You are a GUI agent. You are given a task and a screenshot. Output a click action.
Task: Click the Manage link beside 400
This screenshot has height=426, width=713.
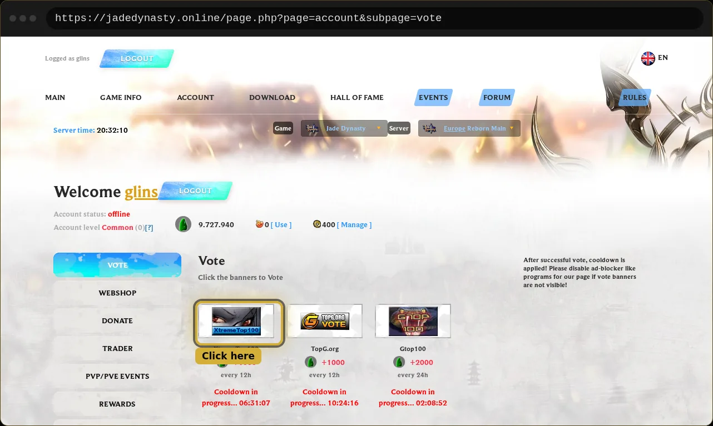pyautogui.click(x=354, y=225)
